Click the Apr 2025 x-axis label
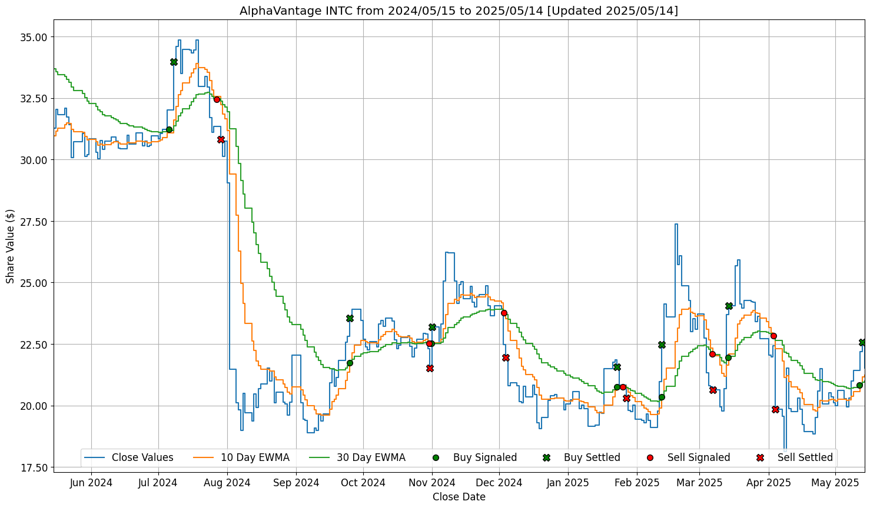 [769, 483]
